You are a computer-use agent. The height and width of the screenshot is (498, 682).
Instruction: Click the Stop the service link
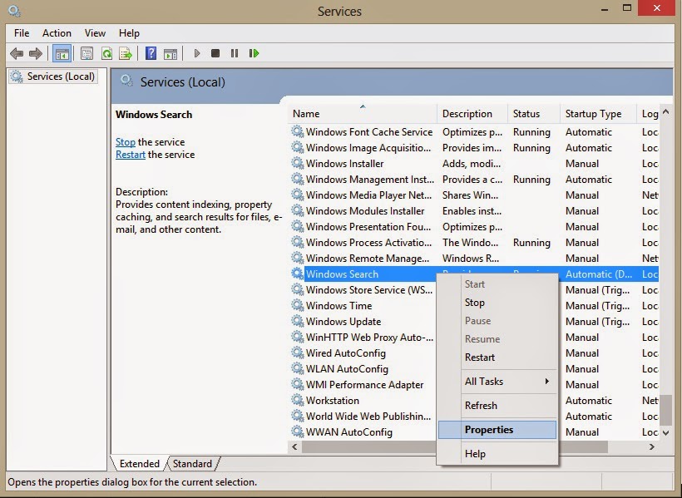coord(126,142)
